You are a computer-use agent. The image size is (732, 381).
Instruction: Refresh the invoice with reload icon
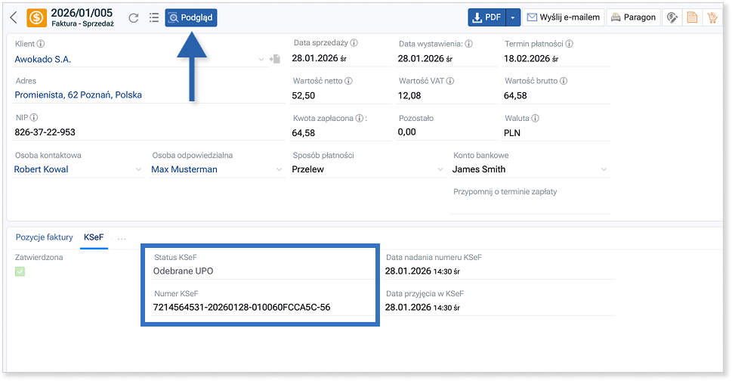tap(134, 18)
